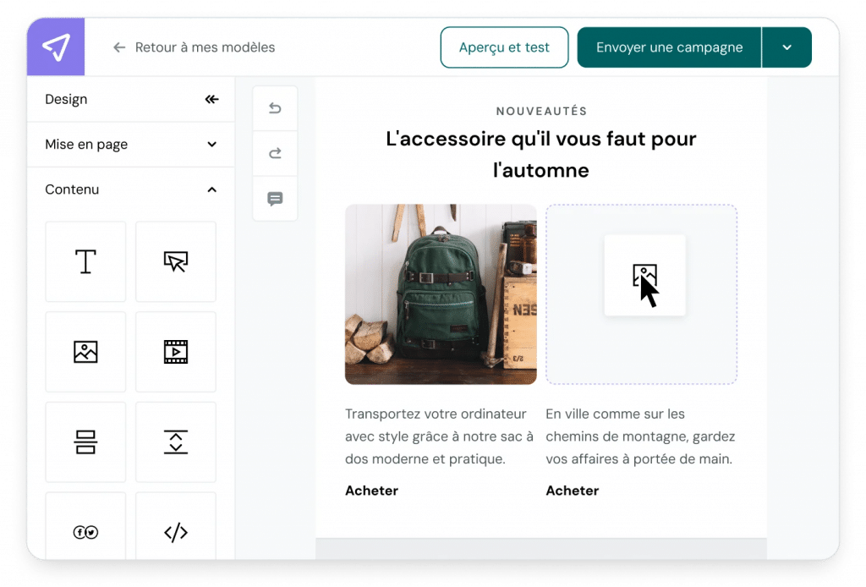Open the send campaign dropdown arrow
866x587 pixels.
(787, 47)
